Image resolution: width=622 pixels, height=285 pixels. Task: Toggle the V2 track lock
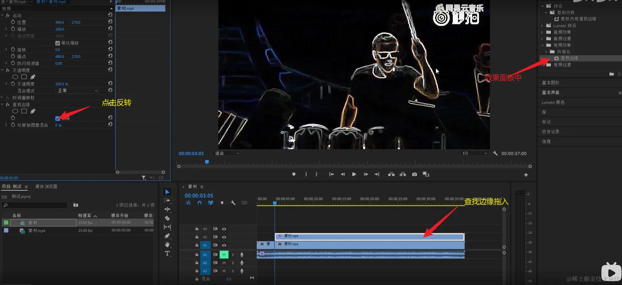click(x=197, y=237)
